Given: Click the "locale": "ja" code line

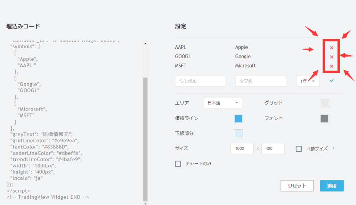Looking at the screenshot, I should point(26,178).
